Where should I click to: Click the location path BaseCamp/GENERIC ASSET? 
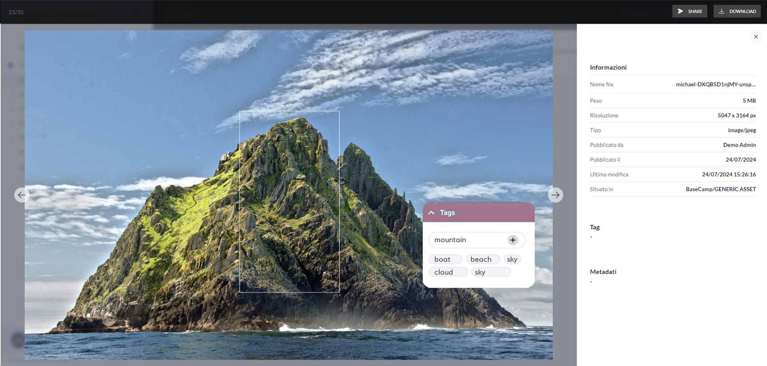(x=721, y=189)
